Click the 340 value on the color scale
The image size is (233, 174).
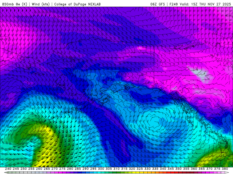pyautogui.click(x=163, y=169)
